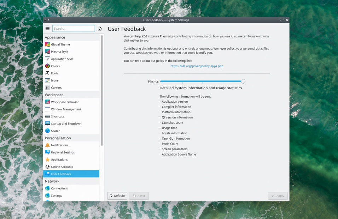Open Connections under Network

click(x=59, y=188)
